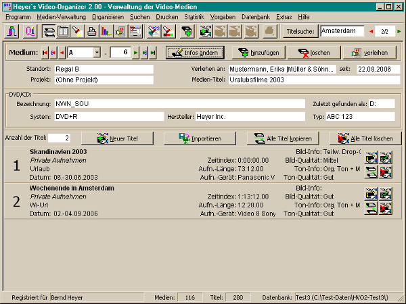Viewport: 406px width, 304px height.
Task: Click the QI icon in the toolbar
Action: (30, 31)
